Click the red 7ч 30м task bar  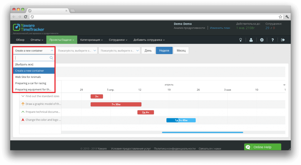[116, 104]
